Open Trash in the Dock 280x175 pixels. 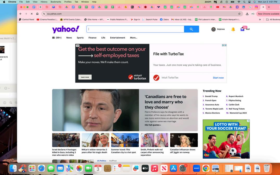(267, 168)
